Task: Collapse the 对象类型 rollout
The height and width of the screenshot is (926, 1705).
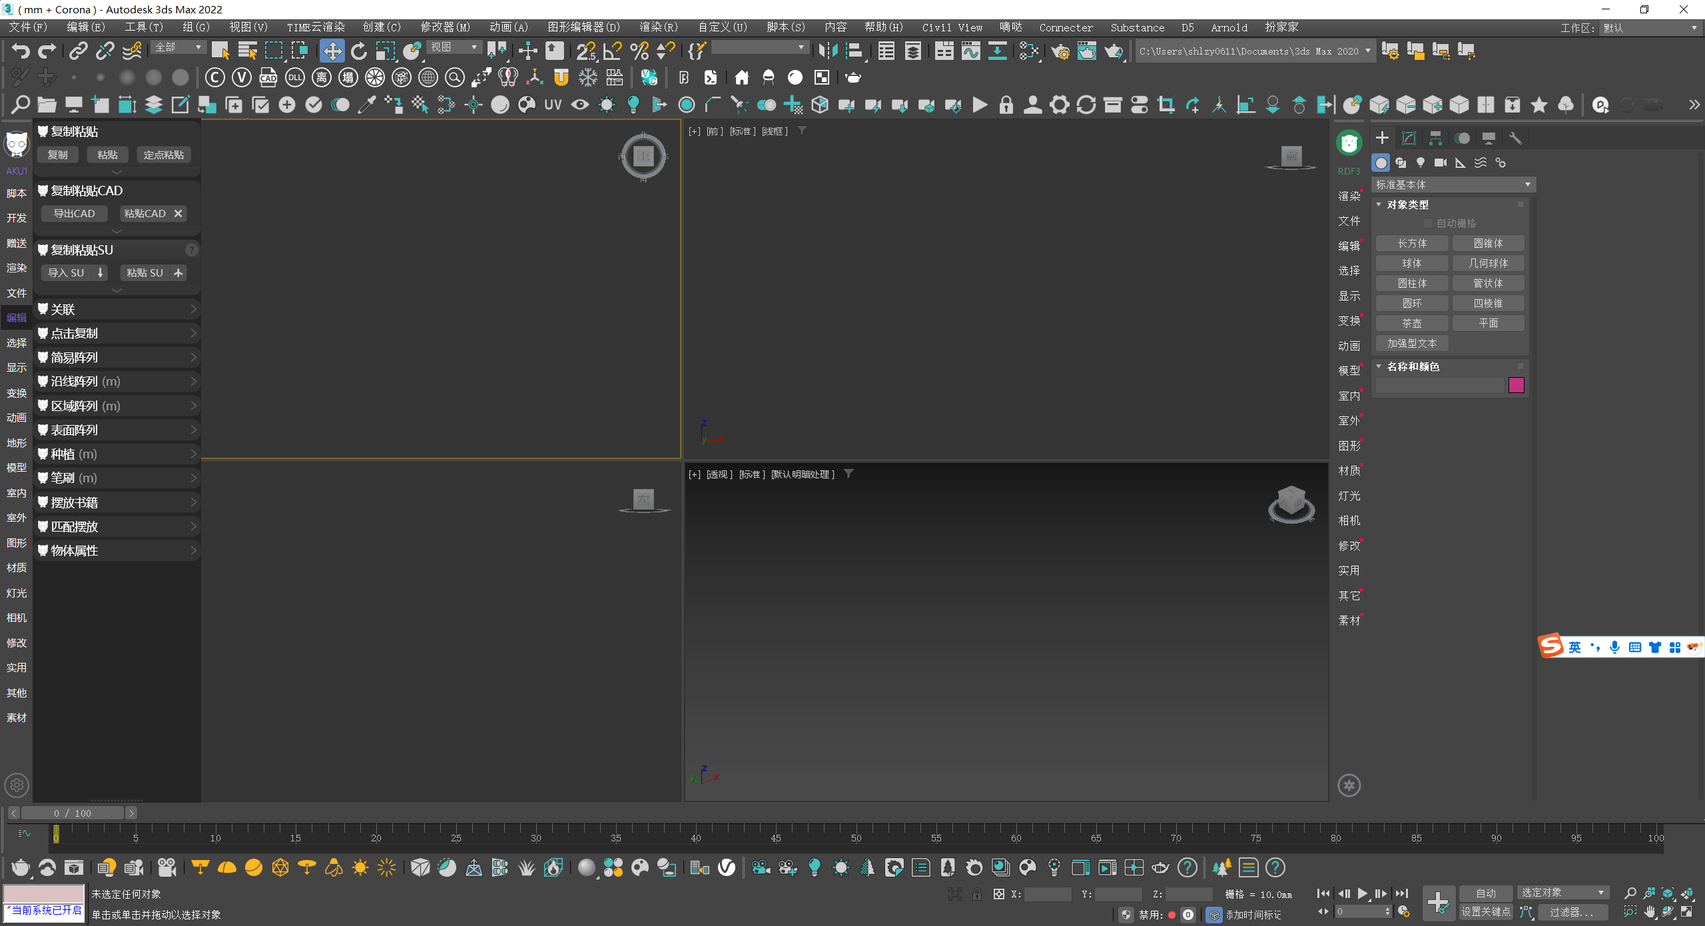Action: click(1407, 205)
